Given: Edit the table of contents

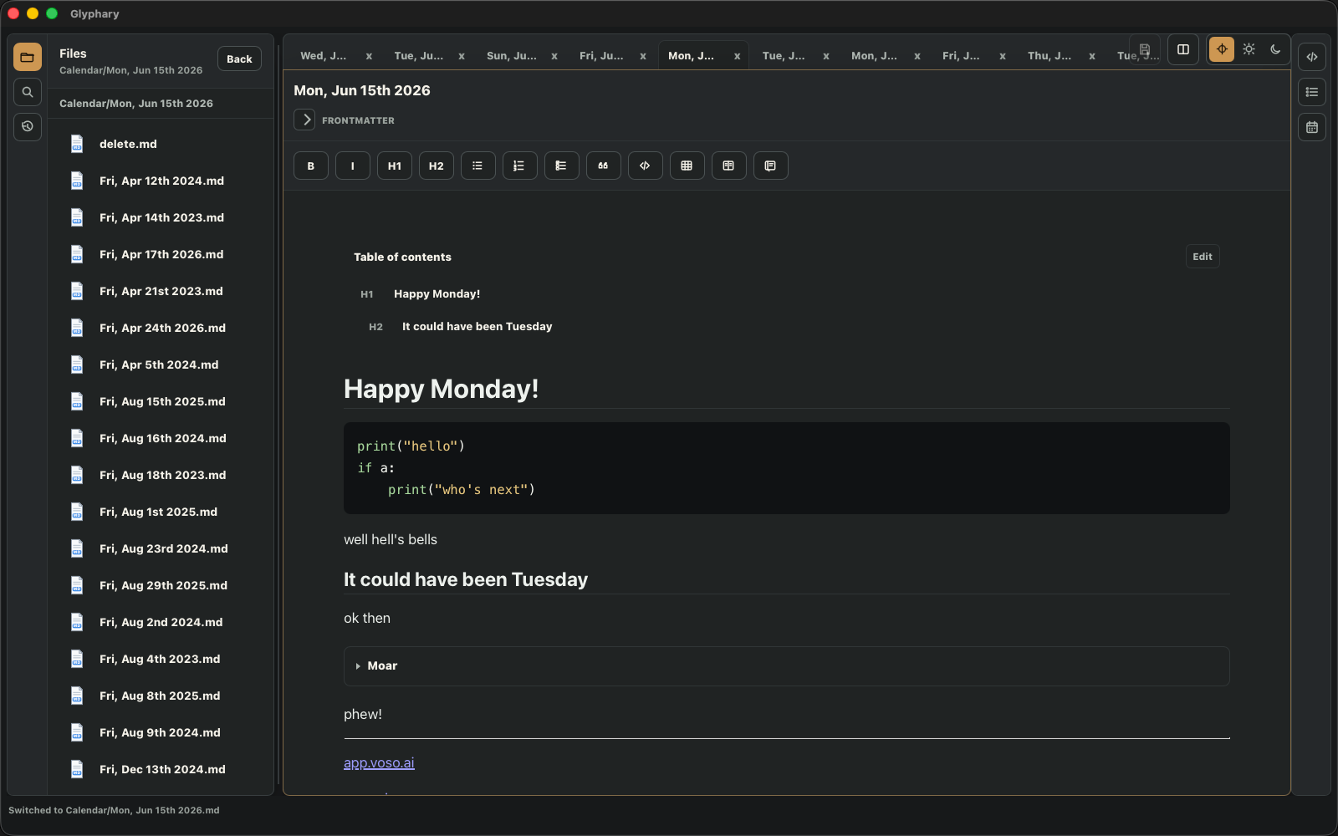Looking at the screenshot, I should [1203, 257].
